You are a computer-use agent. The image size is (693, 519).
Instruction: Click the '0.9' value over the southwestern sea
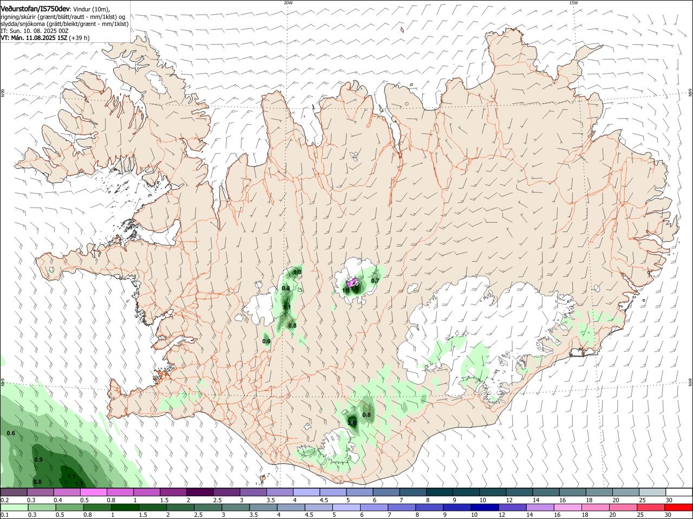(38, 460)
